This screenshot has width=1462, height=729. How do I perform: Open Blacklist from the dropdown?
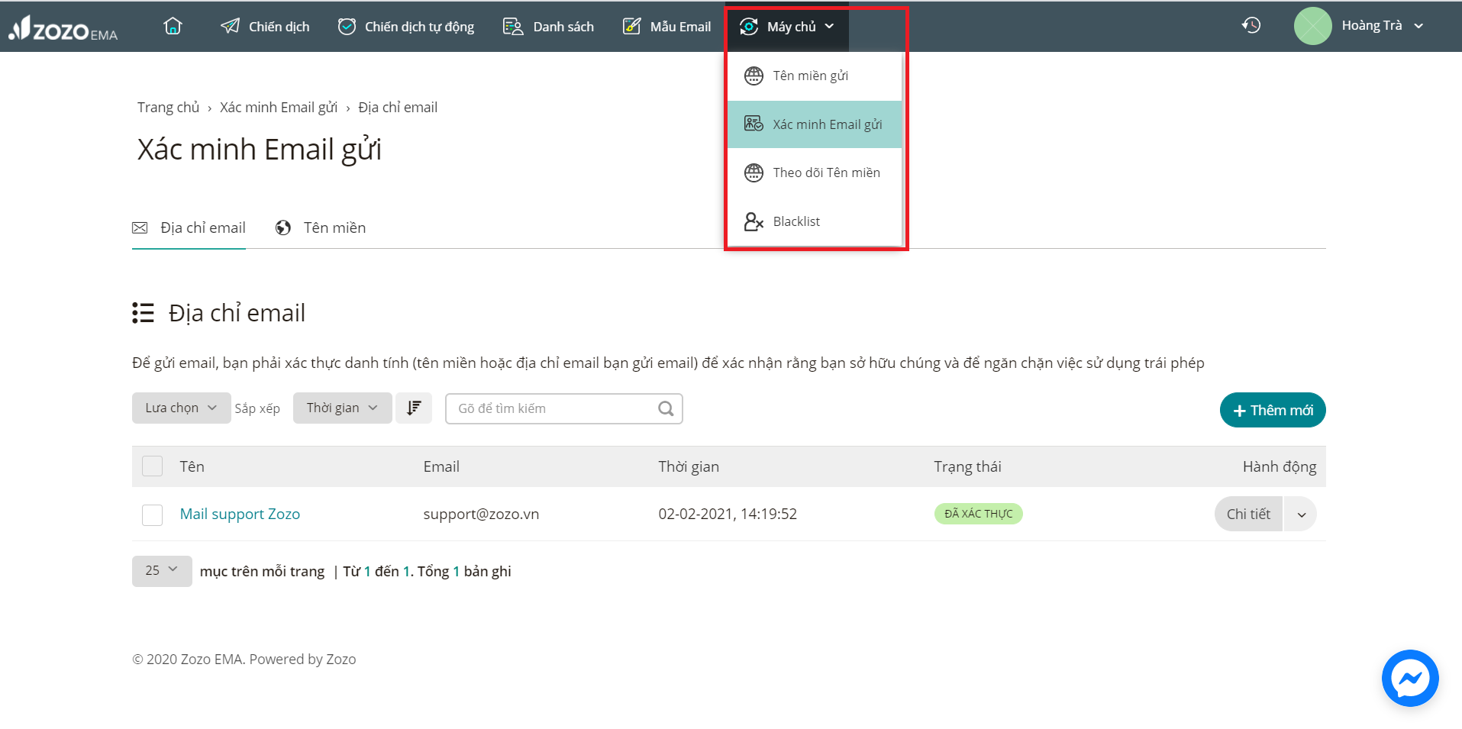[x=815, y=221]
